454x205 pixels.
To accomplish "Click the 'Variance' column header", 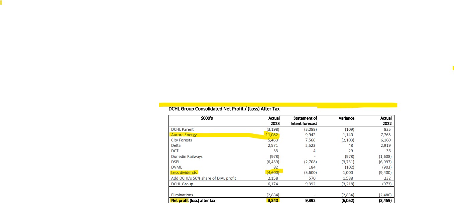I will (346, 118).
